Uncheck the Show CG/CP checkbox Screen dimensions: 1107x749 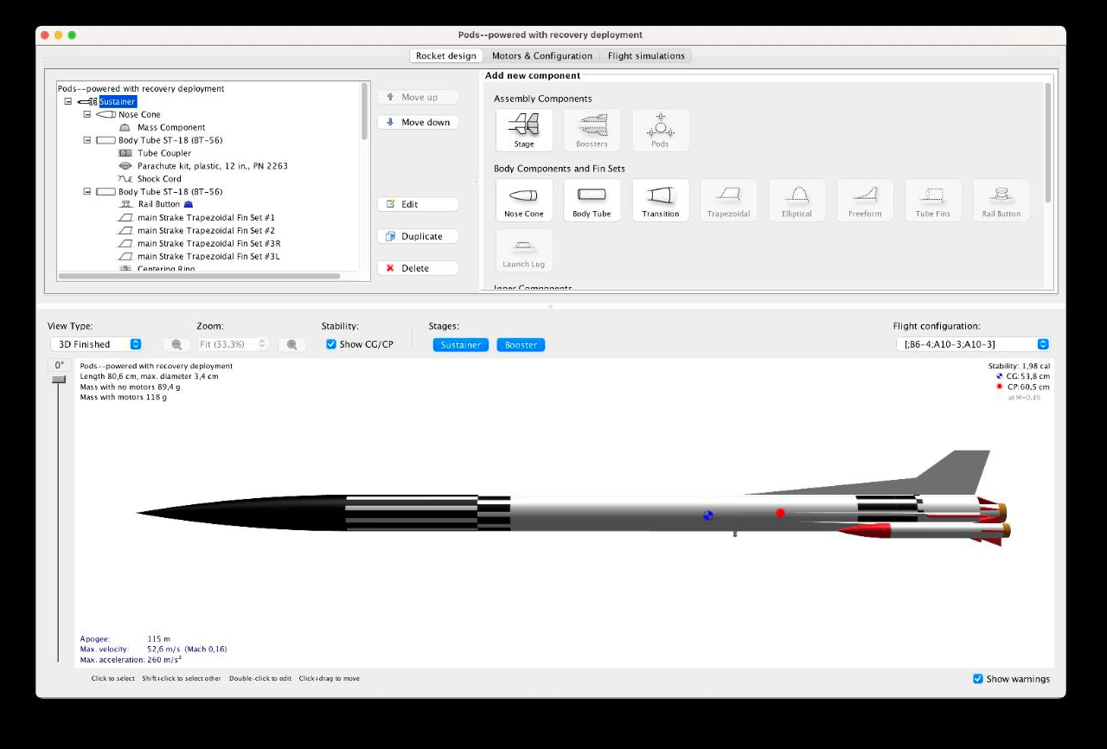point(331,344)
